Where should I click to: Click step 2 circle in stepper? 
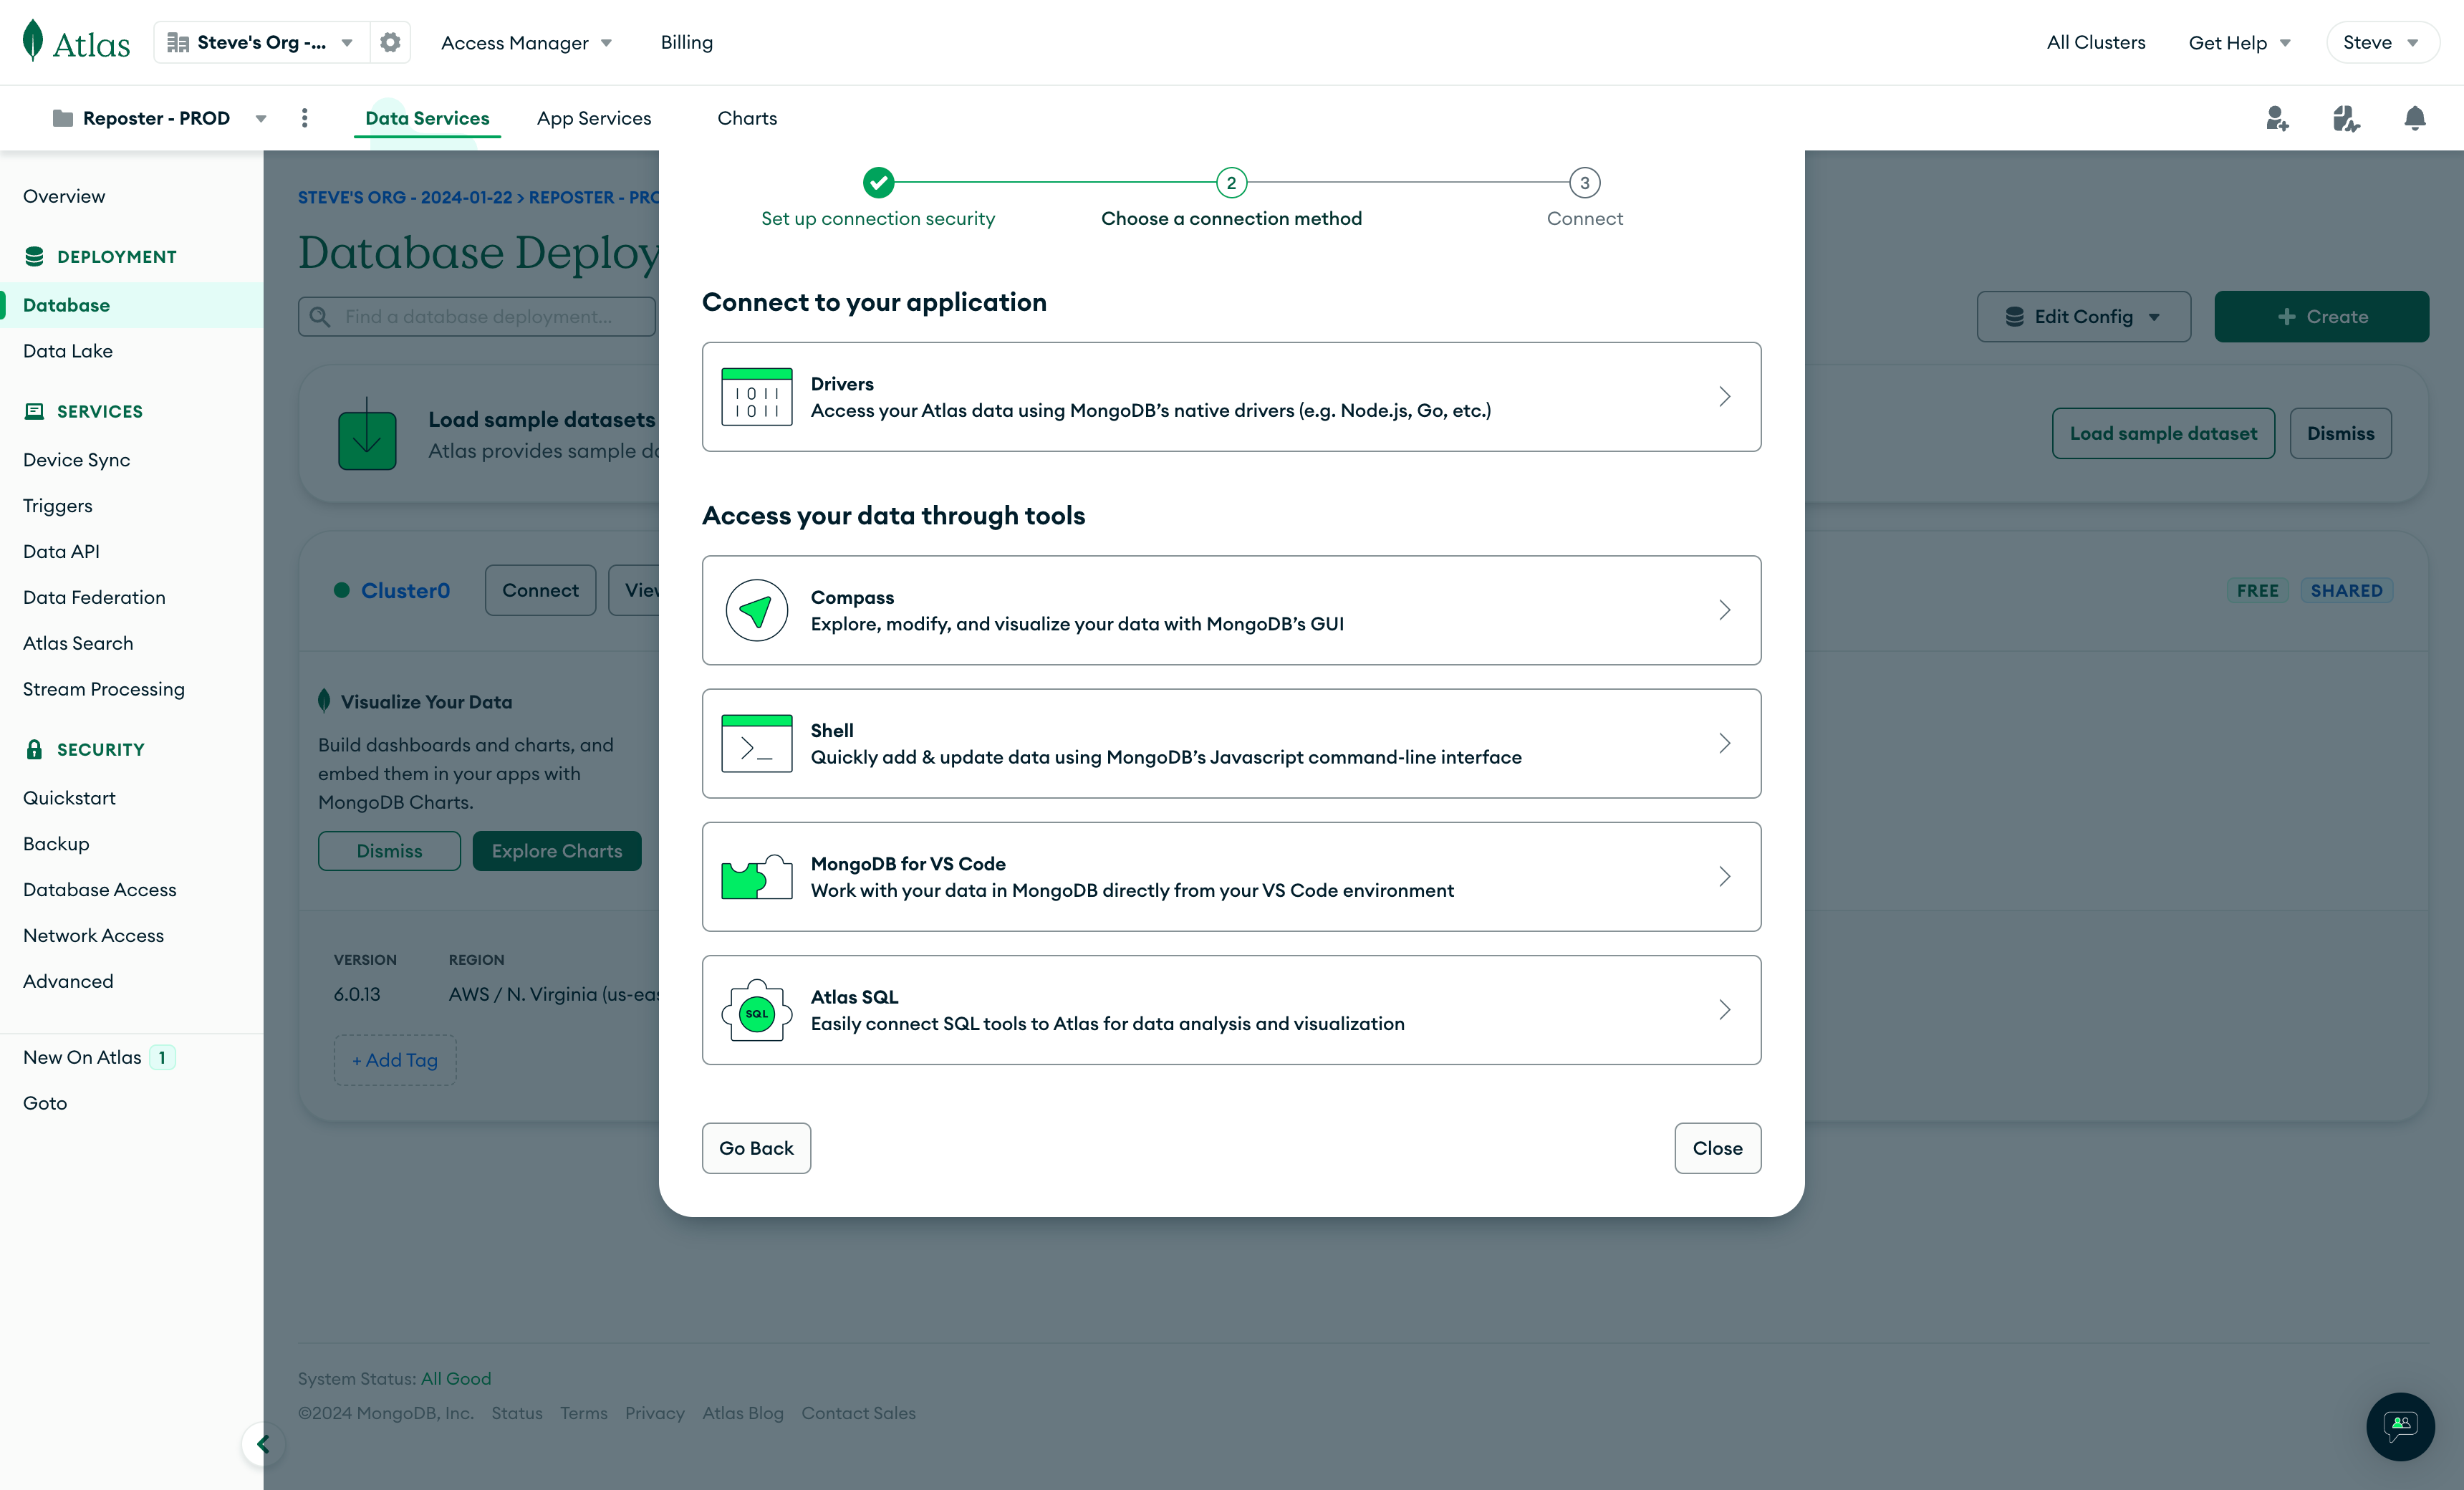pos(1231,182)
